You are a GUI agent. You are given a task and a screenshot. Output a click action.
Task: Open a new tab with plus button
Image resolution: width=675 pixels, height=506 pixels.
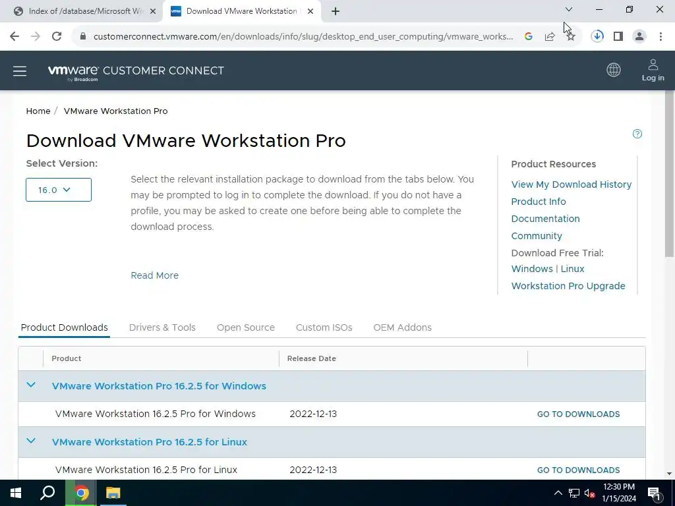336,12
